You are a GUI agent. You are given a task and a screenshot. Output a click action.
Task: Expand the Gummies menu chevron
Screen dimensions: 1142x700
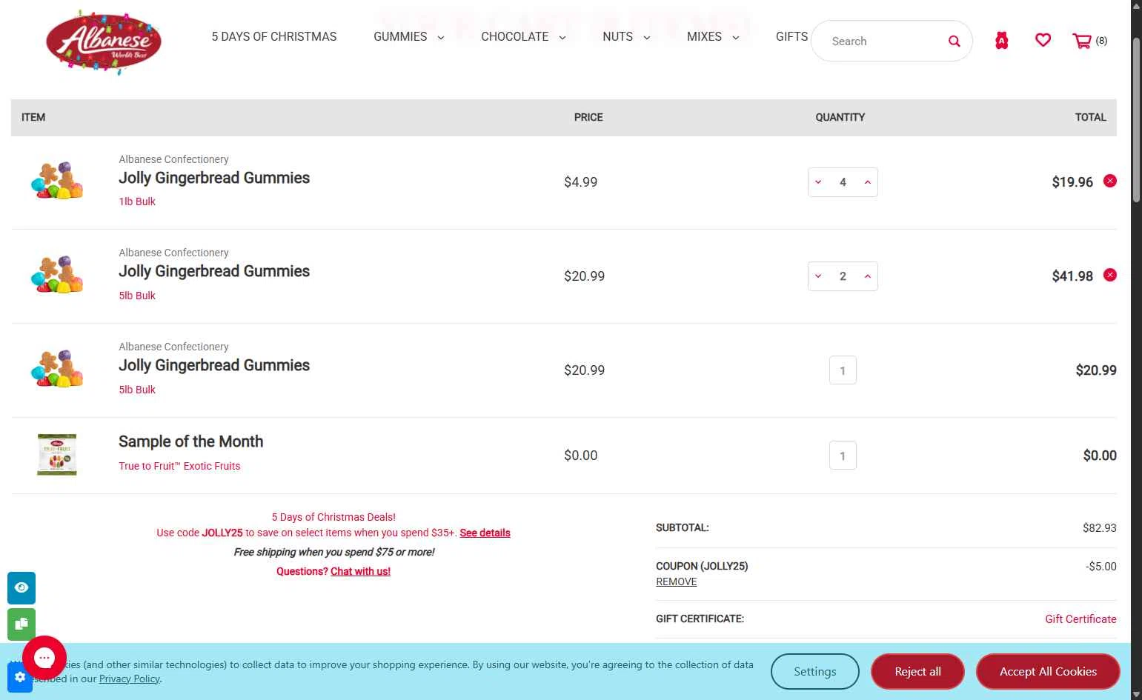pyautogui.click(x=440, y=38)
